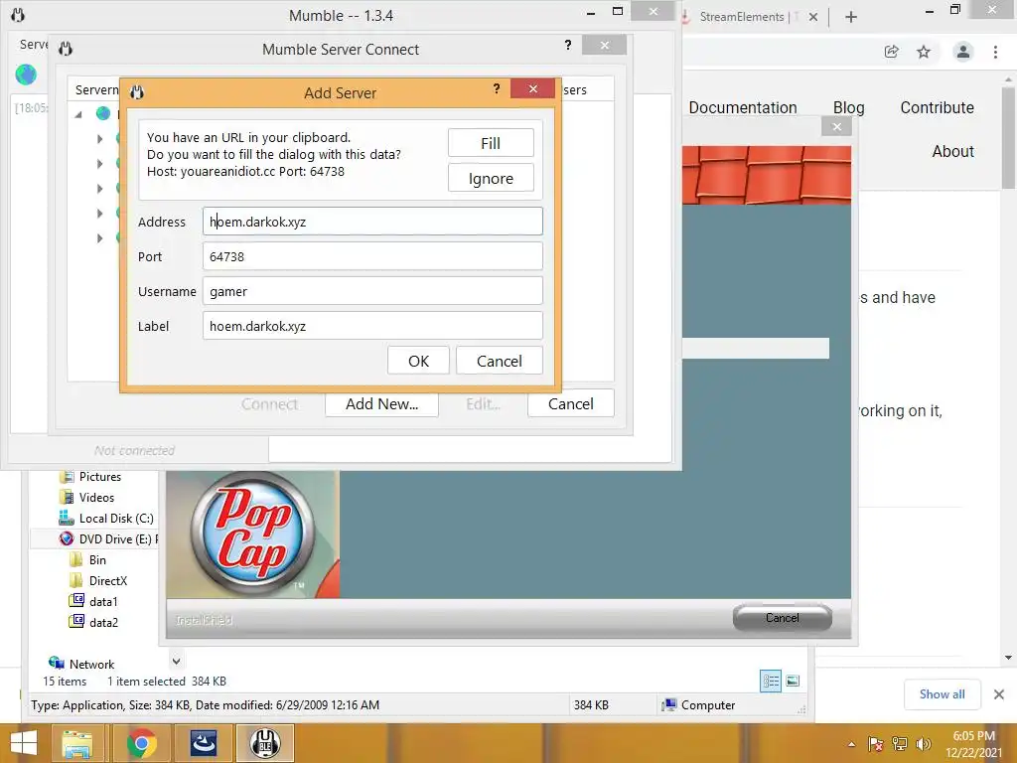This screenshot has height=763, width=1017.
Task: Switch Explorer to details view icon
Action: coord(771,681)
